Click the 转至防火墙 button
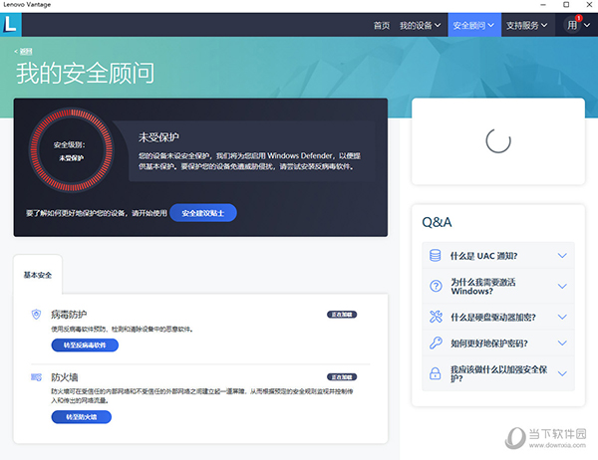 click(82, 417)
